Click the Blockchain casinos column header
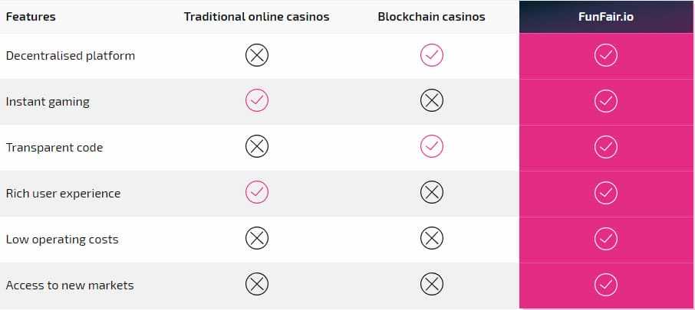Viewport: 695px width, 310px height. pyautogui.click(x=432, y=16)
